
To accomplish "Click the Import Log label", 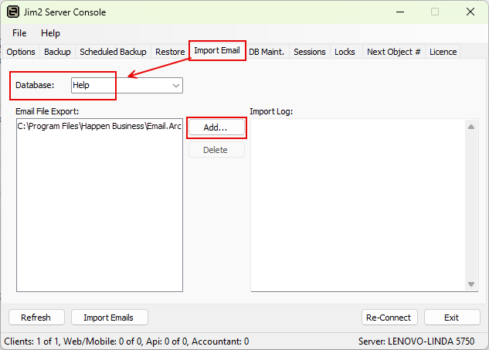I will click(x=271, y=112).
